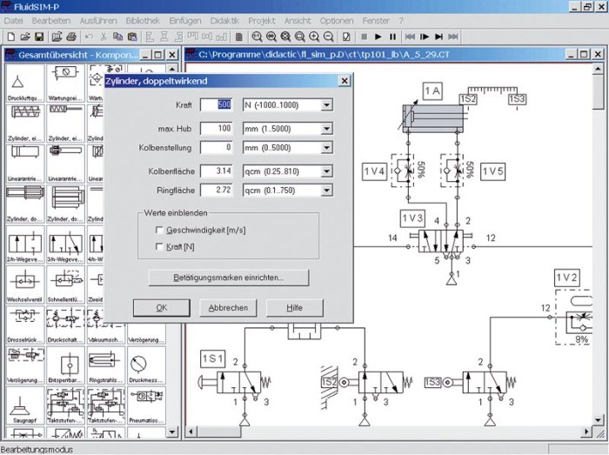Click the Abbrechen button
Image resolution: width=609 pixels, height=455 pixels.
pos(228,307)
